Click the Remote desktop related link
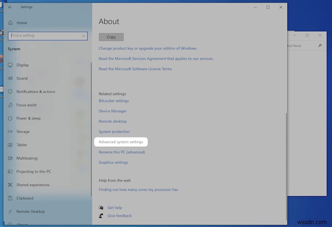The height and width of the screenshot is (227, 332). [x=113, y=121]
